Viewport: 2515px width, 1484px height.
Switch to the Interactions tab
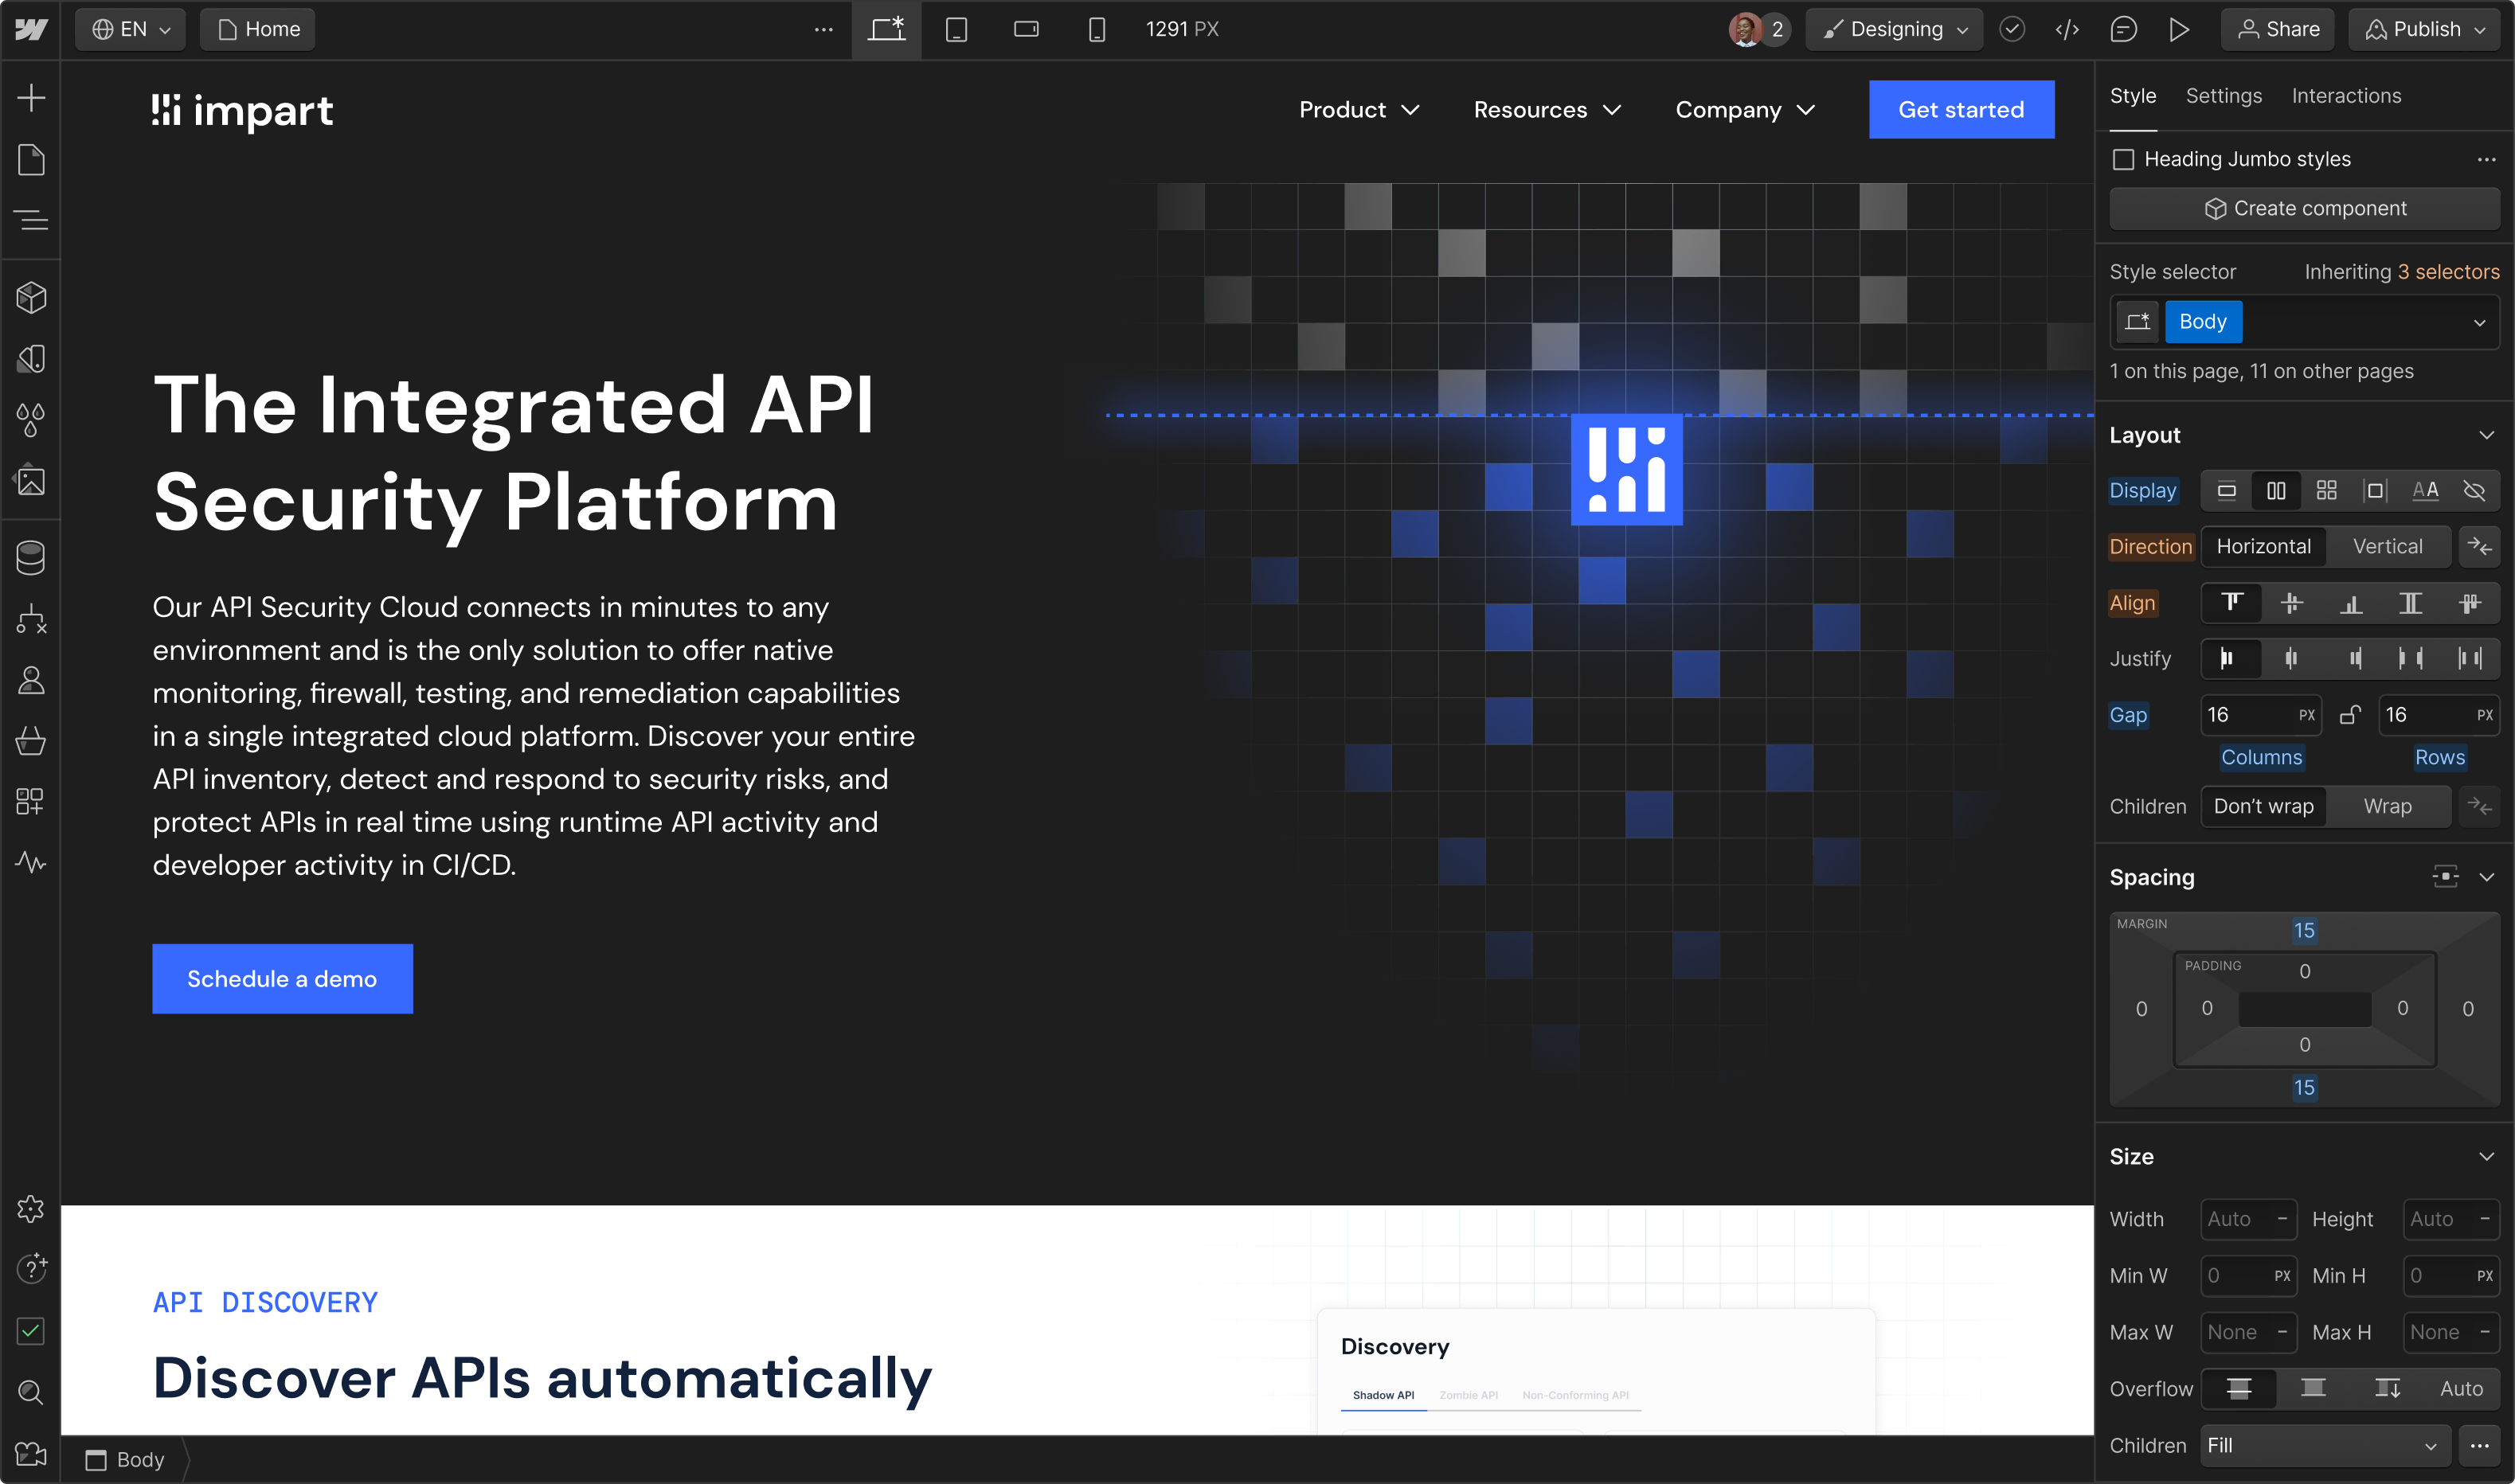[2346, 96]
